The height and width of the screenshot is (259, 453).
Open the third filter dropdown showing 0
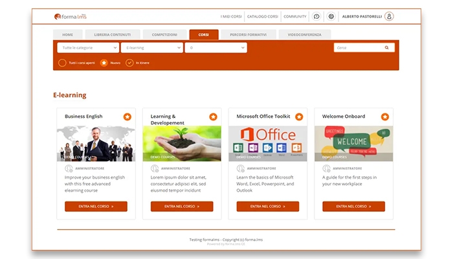click(215, 48)
